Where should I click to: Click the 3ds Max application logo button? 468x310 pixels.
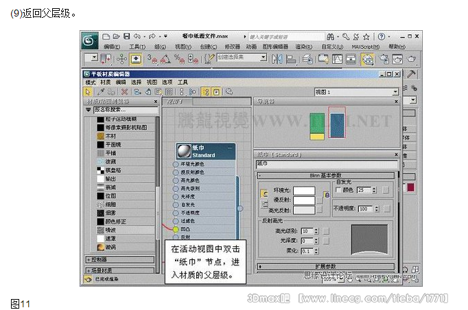(x=89, y=40)
